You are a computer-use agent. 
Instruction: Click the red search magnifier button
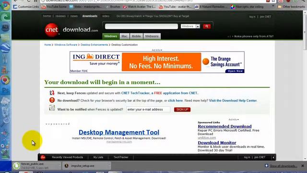click(207, 26)
